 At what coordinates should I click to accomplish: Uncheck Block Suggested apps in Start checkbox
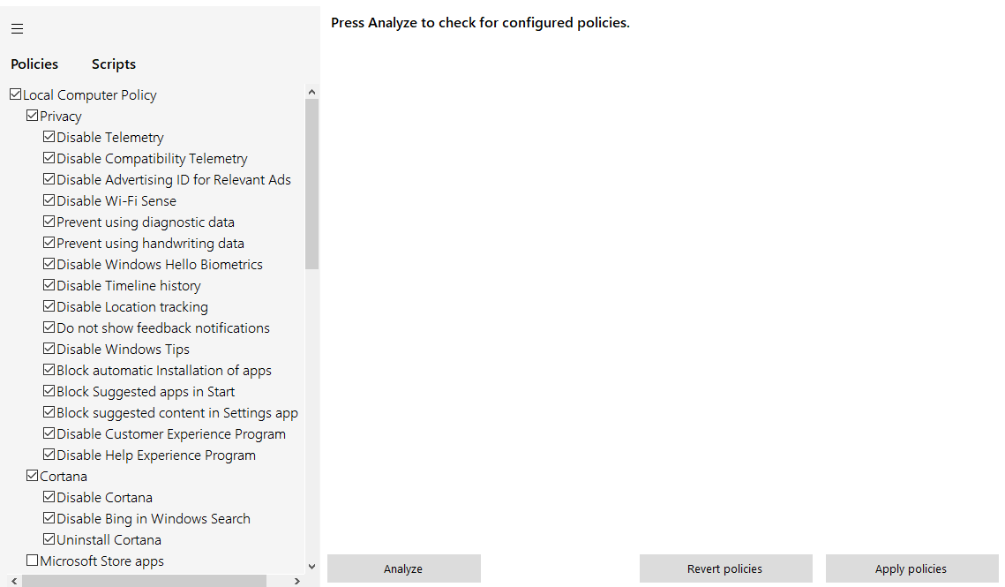[49, 391]
